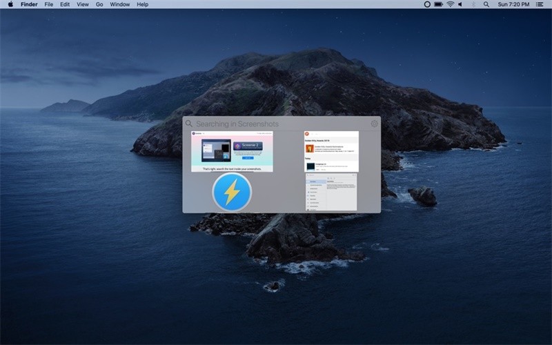Open the Apple menu
This screenshot has height=345, width=552.
pyautogui.click(x=10, y=4)
